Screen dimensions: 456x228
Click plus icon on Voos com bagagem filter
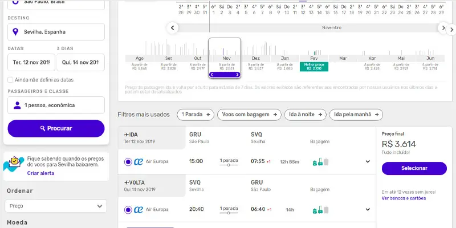click(275, 115)
